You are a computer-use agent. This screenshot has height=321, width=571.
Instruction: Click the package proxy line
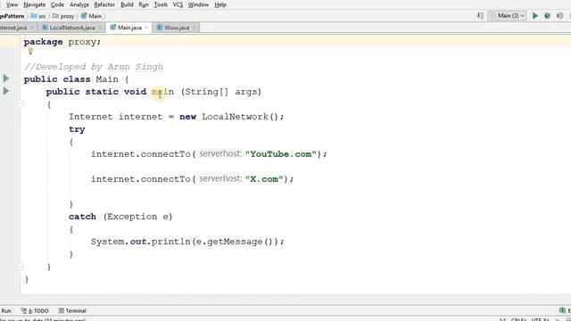[62, 42]
